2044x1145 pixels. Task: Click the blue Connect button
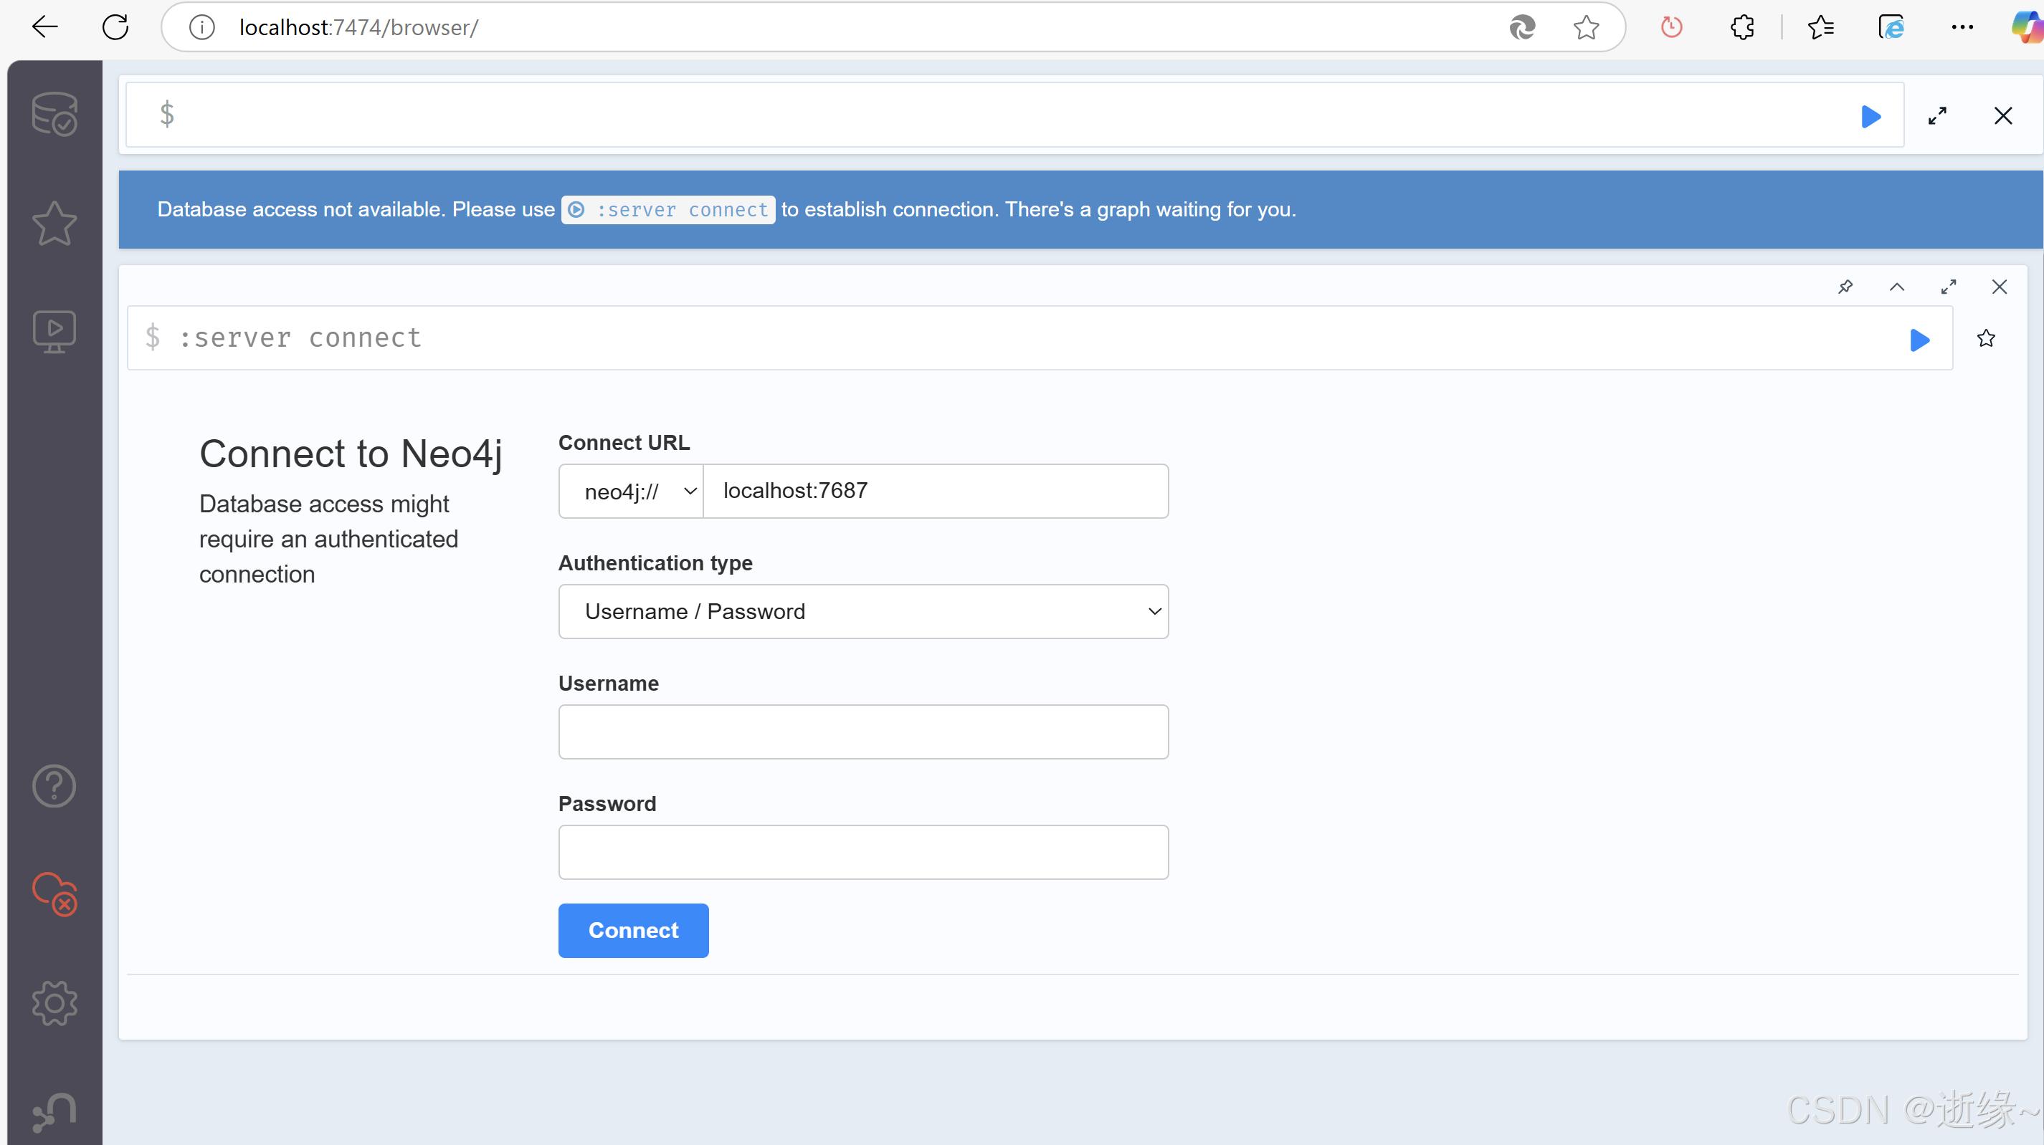(633, 930)
